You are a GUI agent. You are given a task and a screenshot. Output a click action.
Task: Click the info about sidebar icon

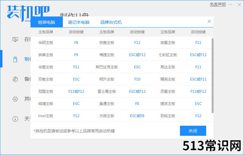(x=15, y=119)
